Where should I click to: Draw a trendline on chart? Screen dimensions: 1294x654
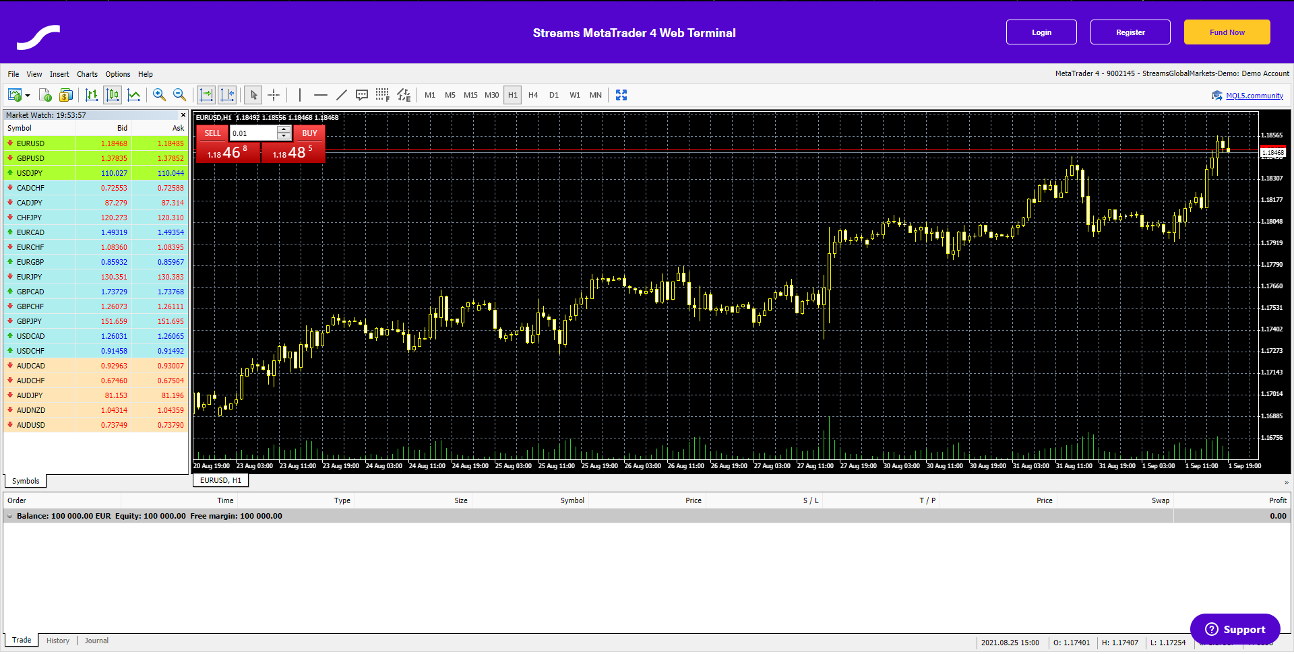click(342, 95)
